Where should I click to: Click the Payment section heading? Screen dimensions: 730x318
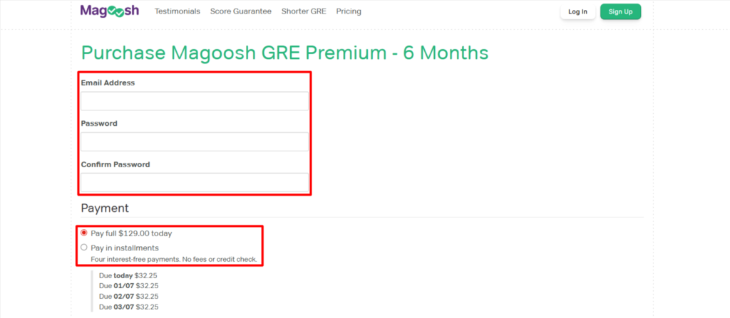click(x=105, y=208)
